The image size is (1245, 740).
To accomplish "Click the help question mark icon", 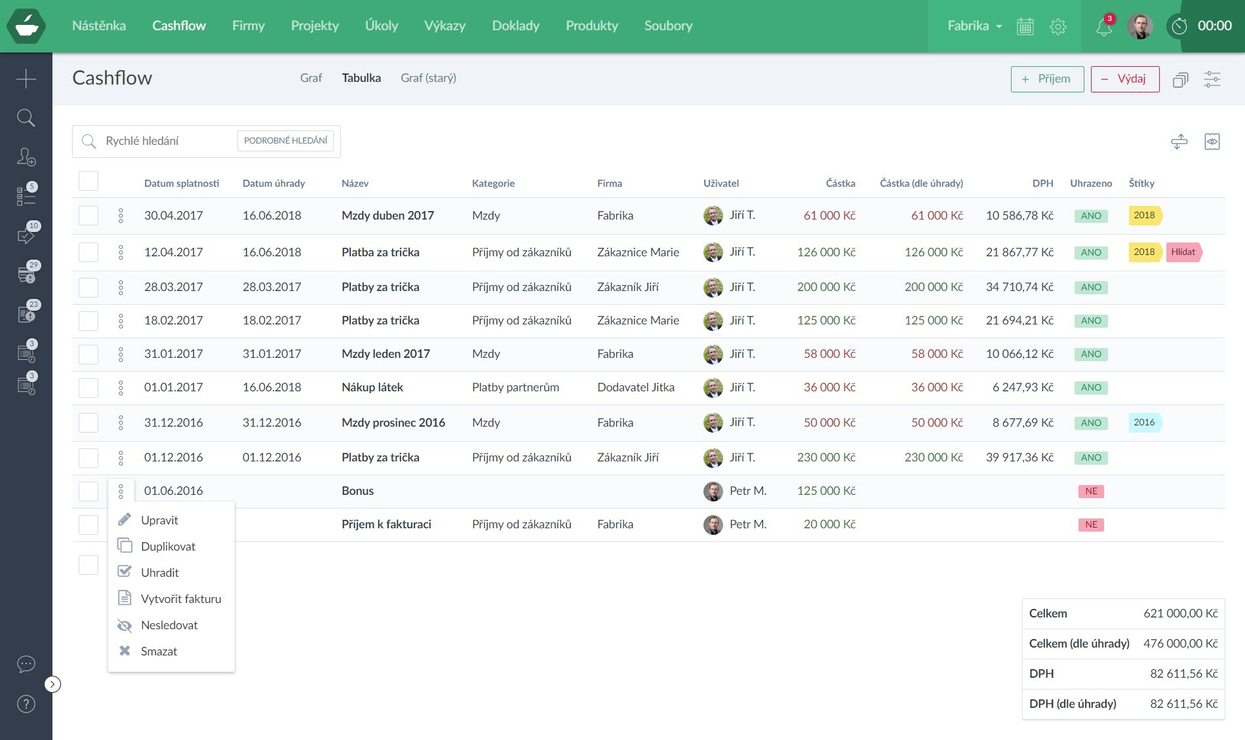I will 26,704.
